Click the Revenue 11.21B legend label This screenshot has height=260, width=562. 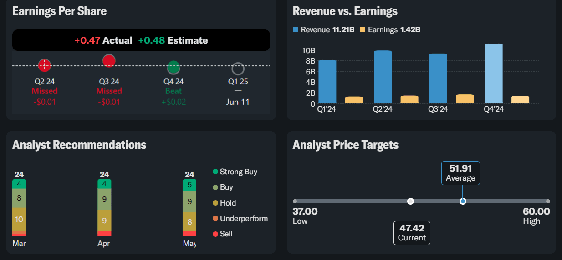tap(327, 29)
